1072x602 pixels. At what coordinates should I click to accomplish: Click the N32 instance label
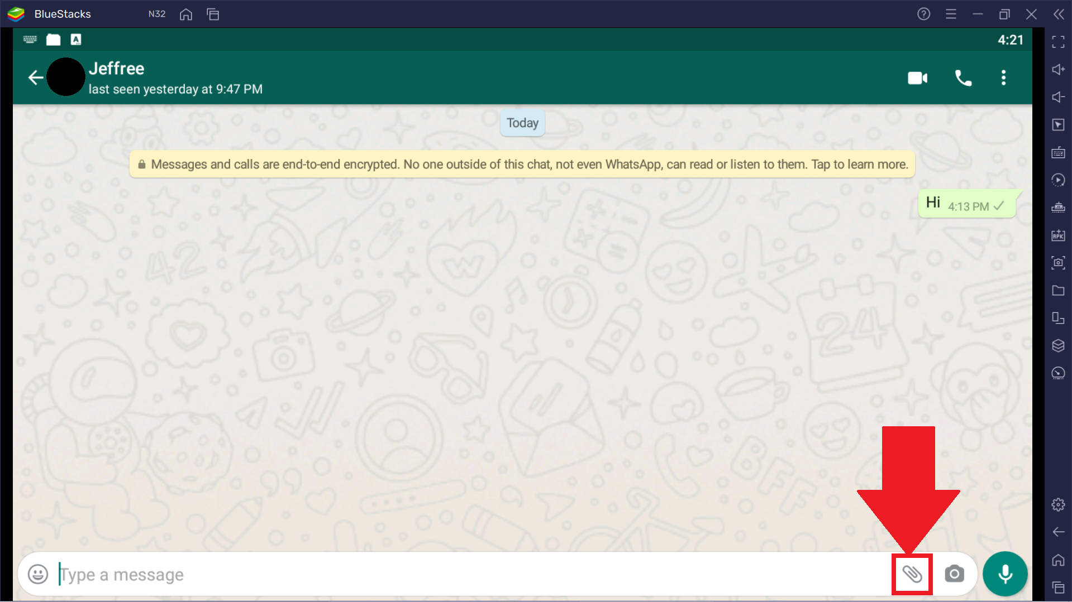coord(156,14)
